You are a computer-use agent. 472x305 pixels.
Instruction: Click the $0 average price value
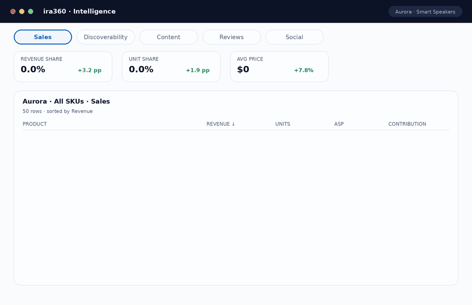click(x=243, y=69)
